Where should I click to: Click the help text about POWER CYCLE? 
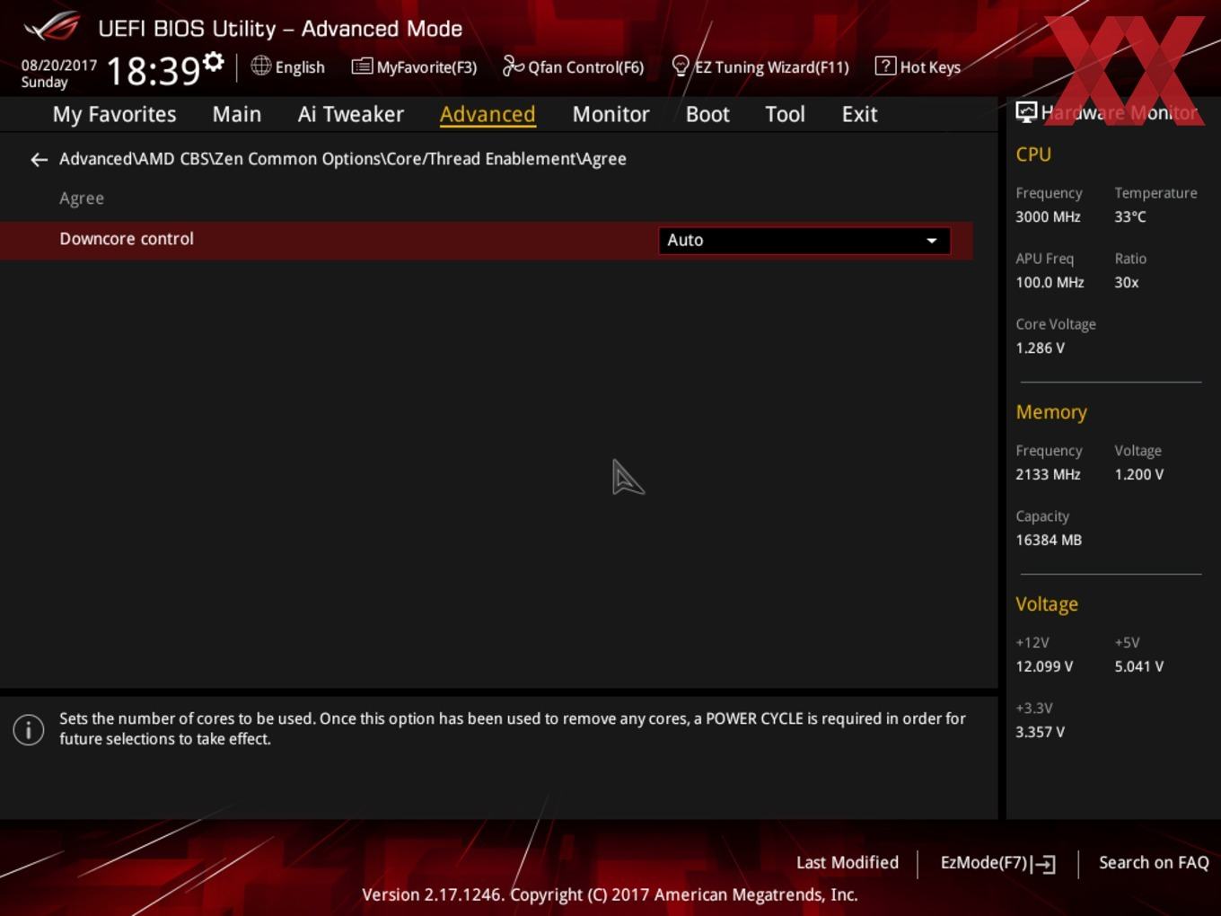point(513,729)
